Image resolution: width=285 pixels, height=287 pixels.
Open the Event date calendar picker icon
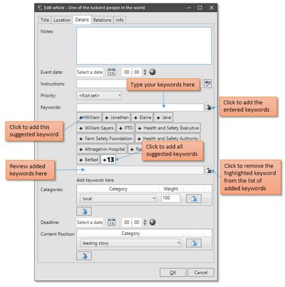112,72
